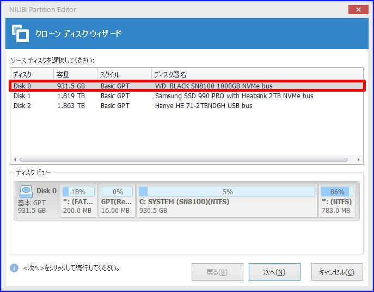This screenshot has width=374, height=292.
Task: Close the NIUBI Partition Editor dialog
Action: (358, 10)
